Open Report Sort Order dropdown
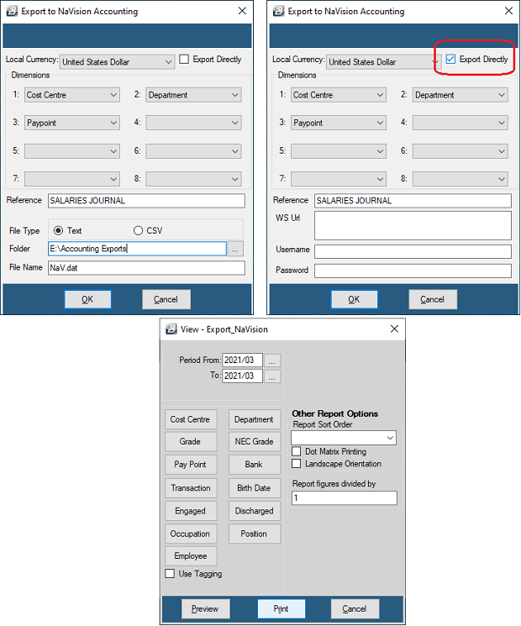 (344, 438)
